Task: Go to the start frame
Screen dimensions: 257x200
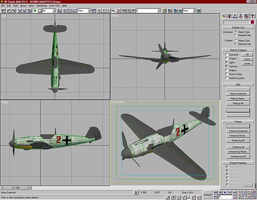Action: tap(216, 192)
